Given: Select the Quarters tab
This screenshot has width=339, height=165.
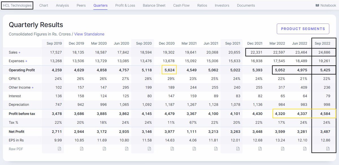Looking at the screenshot, I should click(x=101, y=5).
